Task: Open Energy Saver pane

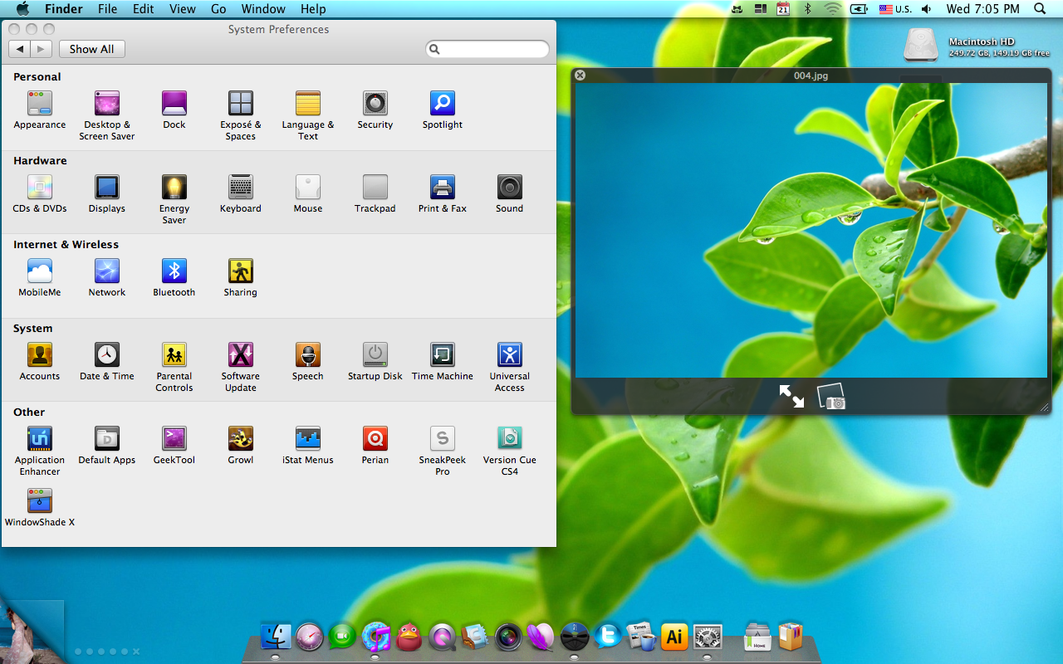Action: pyautogui.click(x=174, y=199)
